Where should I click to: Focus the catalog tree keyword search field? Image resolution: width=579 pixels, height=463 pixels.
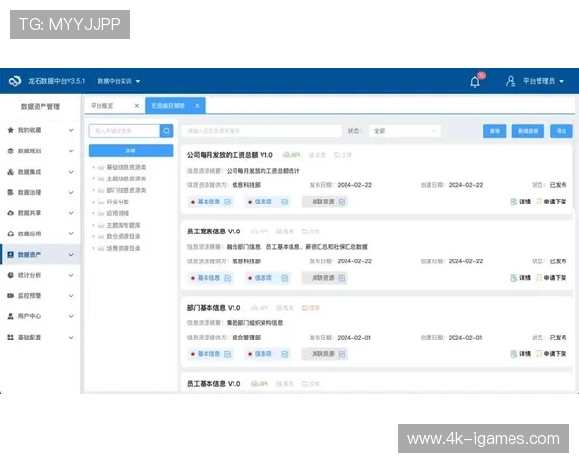pos(124,131)
